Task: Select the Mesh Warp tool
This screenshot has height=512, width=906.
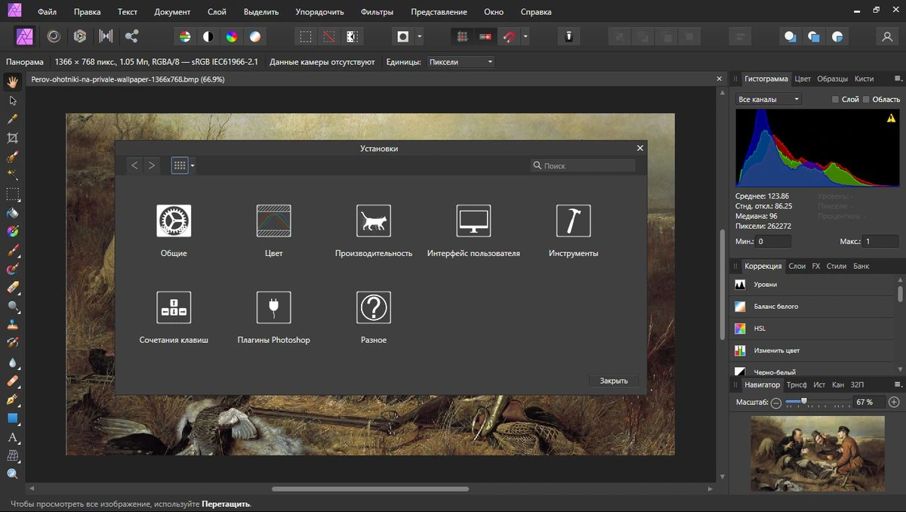Action: (x=12, y=455)
